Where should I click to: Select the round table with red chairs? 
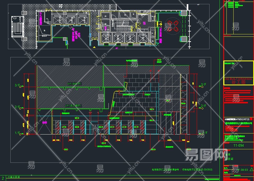(x=173, y=26)
